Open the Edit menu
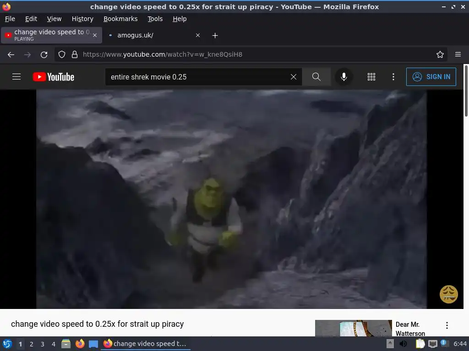 point(31,19)
